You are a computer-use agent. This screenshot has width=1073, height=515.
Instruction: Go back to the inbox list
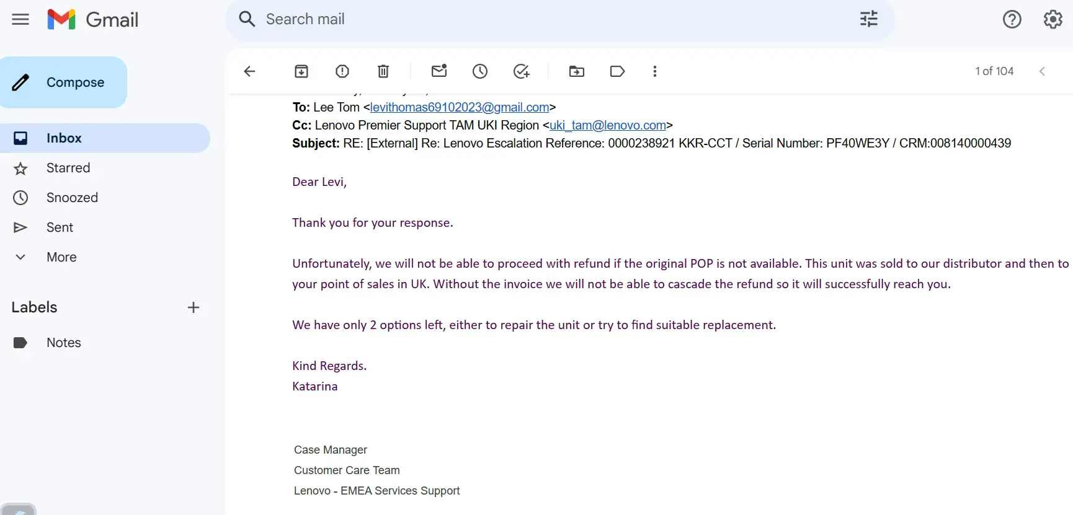pyautogui.click(x=250, y=71)
